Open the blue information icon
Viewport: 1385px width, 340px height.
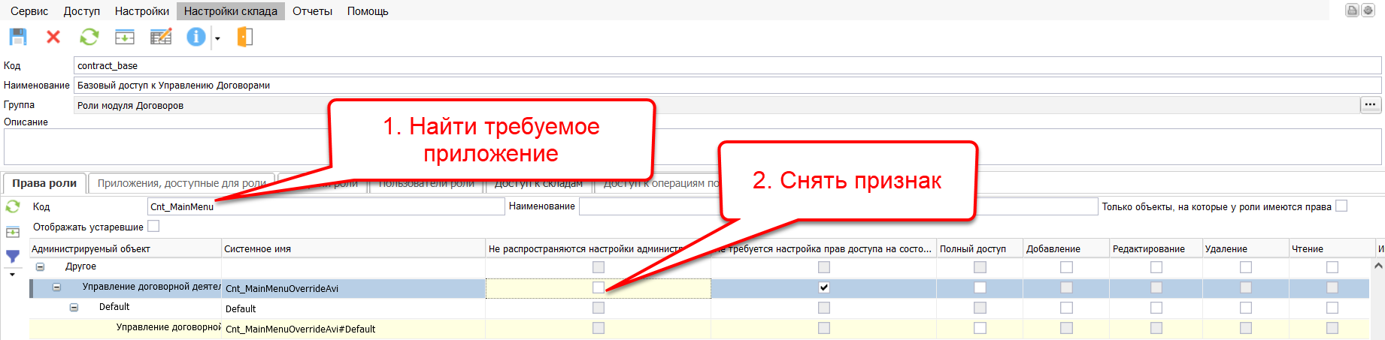[195, 37]
